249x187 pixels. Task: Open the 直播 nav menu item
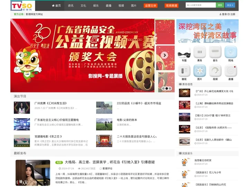[109, 6]
